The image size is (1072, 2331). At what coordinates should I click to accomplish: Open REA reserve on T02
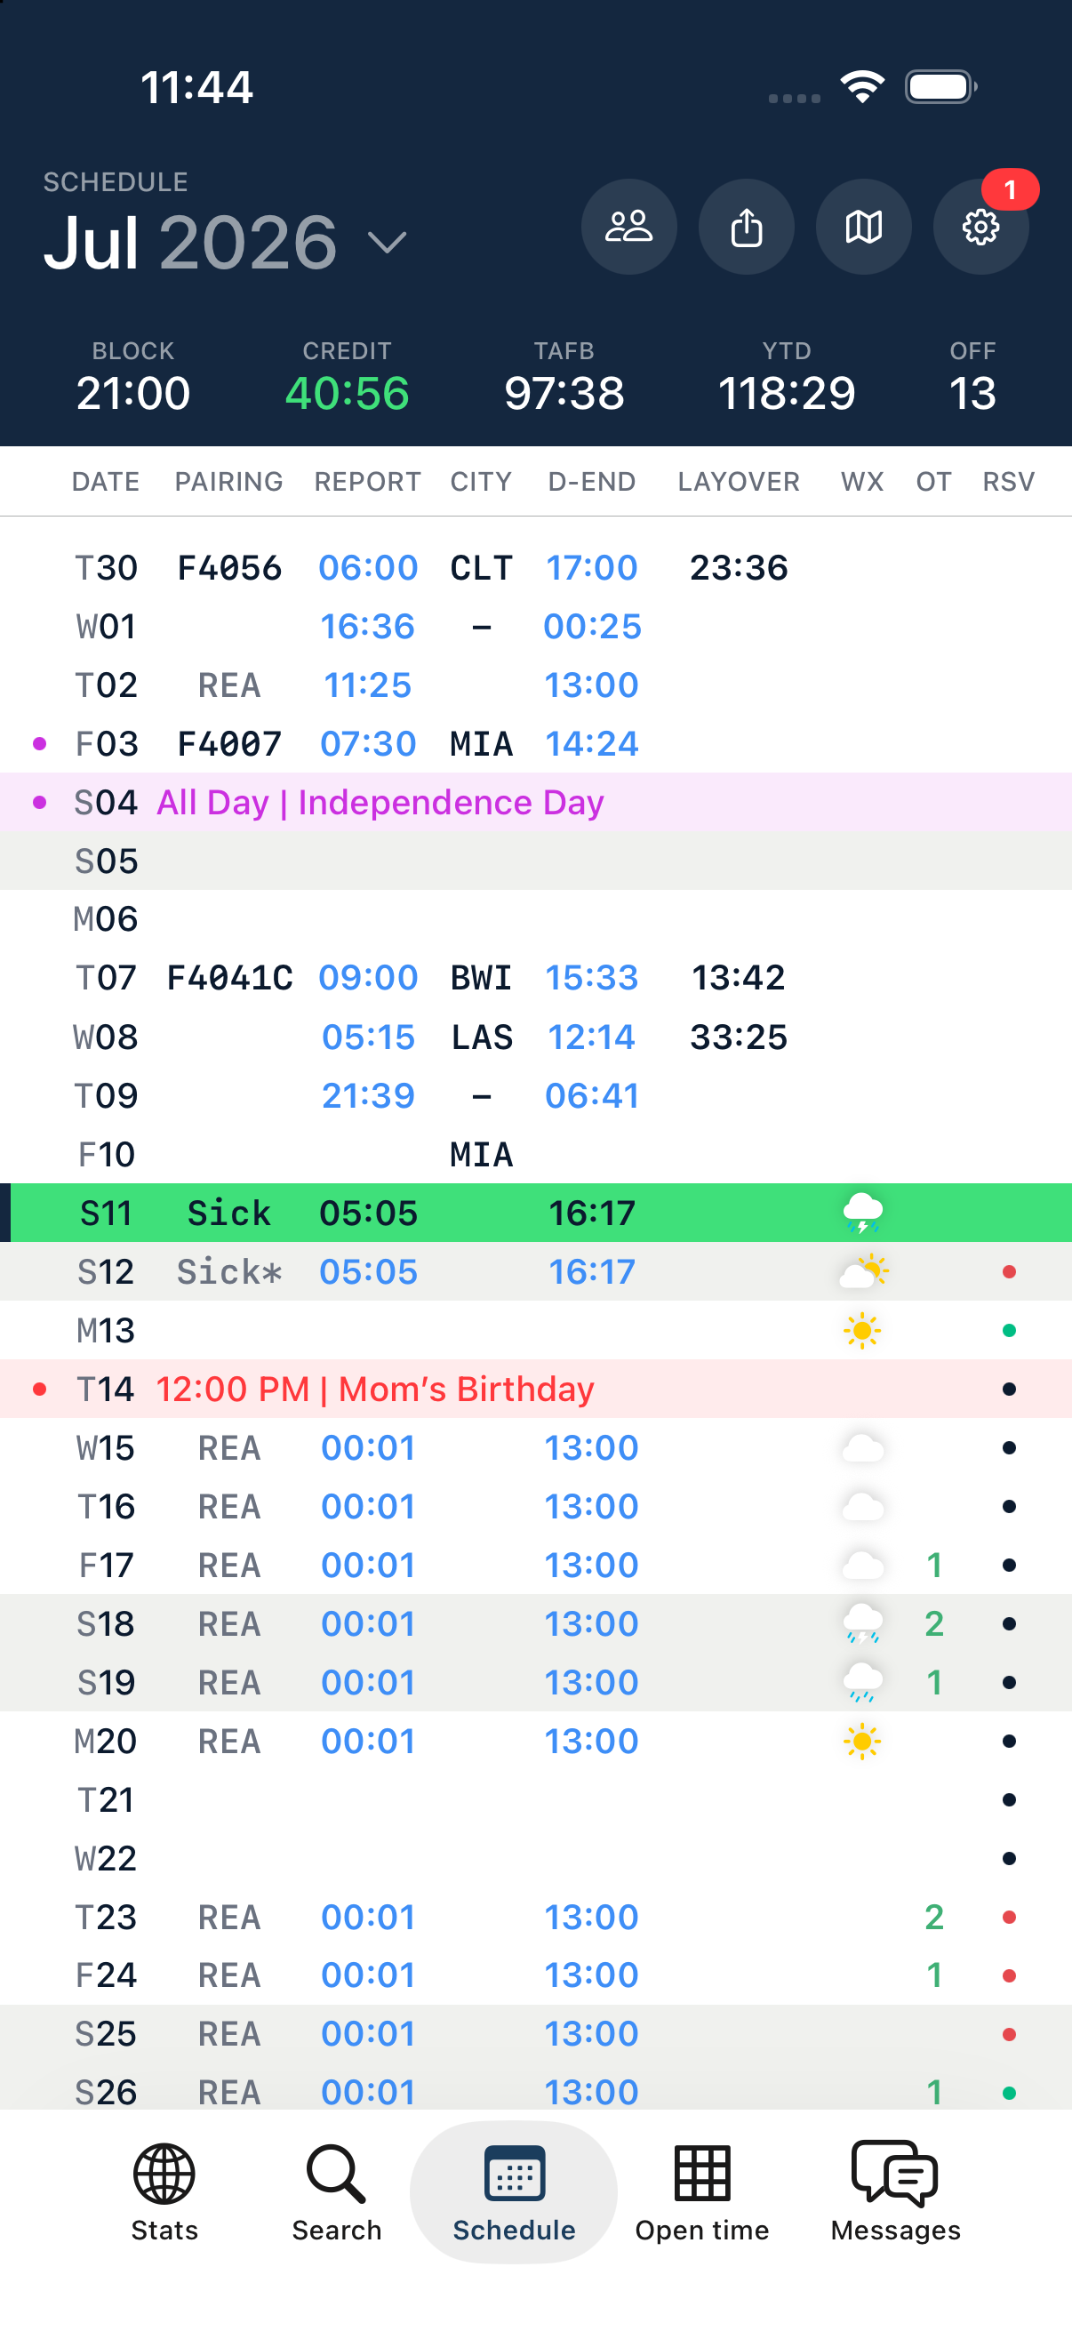click(228, 685)
